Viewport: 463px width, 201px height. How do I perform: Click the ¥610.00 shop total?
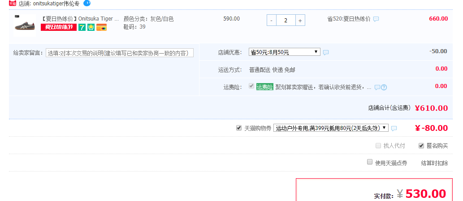[432, 108]
